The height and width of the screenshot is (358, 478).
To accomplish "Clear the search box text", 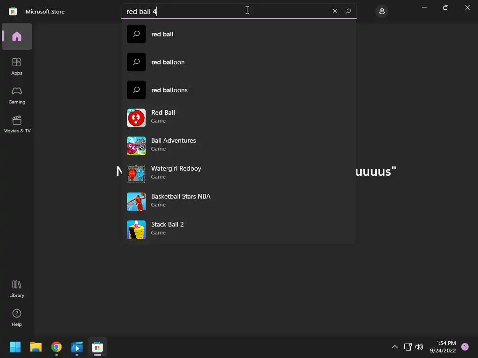I will point(335,11).
